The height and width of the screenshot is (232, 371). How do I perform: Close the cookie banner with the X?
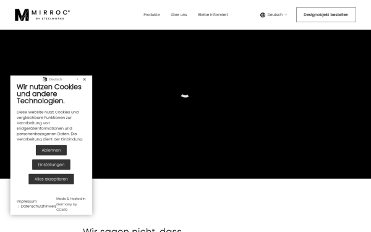85,79
